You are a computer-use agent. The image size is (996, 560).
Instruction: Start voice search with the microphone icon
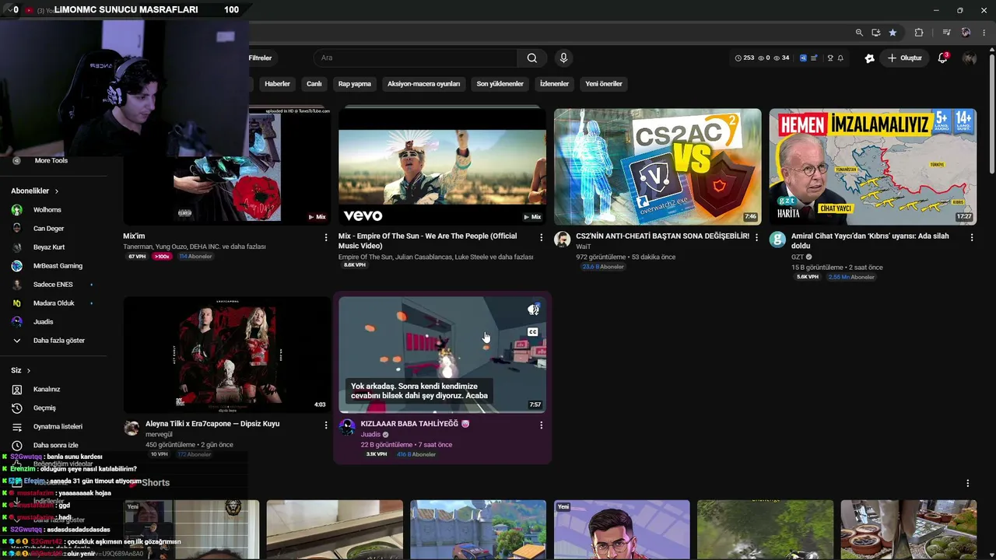[563, 58]
